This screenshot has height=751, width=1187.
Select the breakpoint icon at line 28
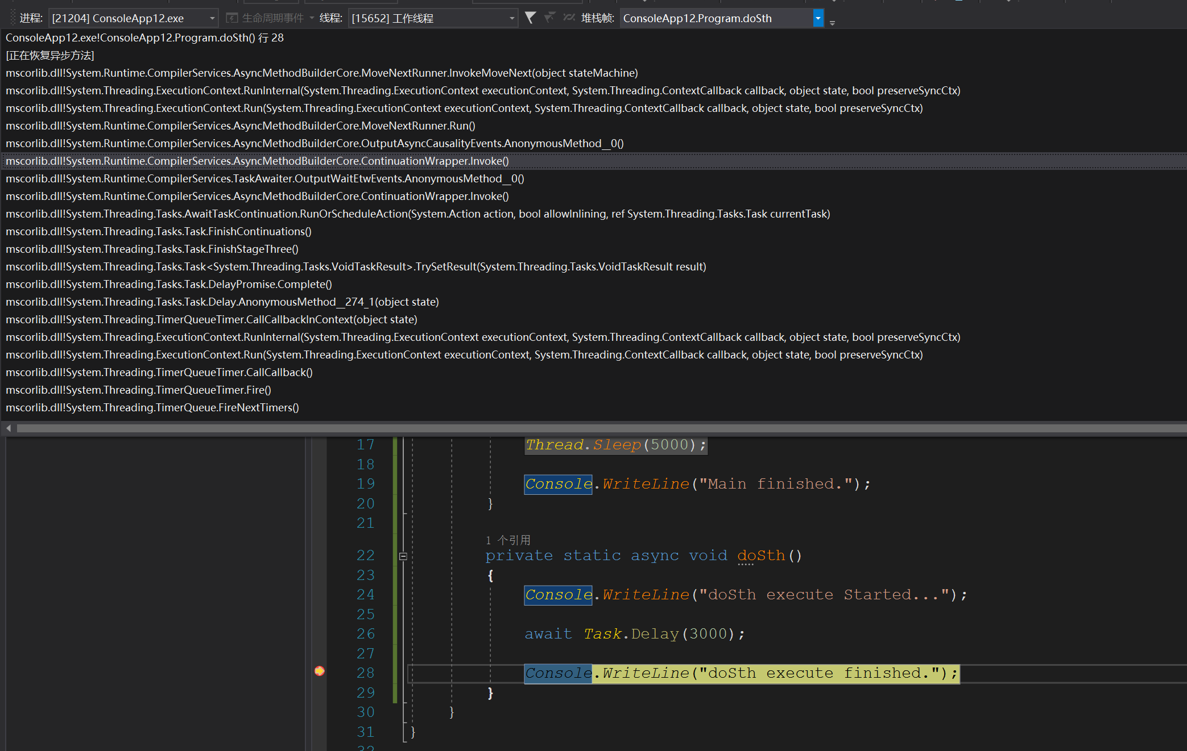point(319,673)
